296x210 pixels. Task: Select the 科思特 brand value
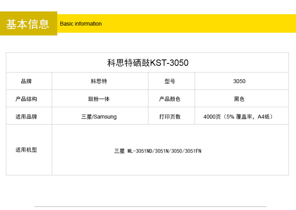coord(99,81)
